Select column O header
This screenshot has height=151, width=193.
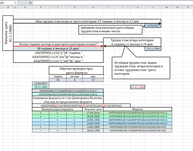pos(189,7)
